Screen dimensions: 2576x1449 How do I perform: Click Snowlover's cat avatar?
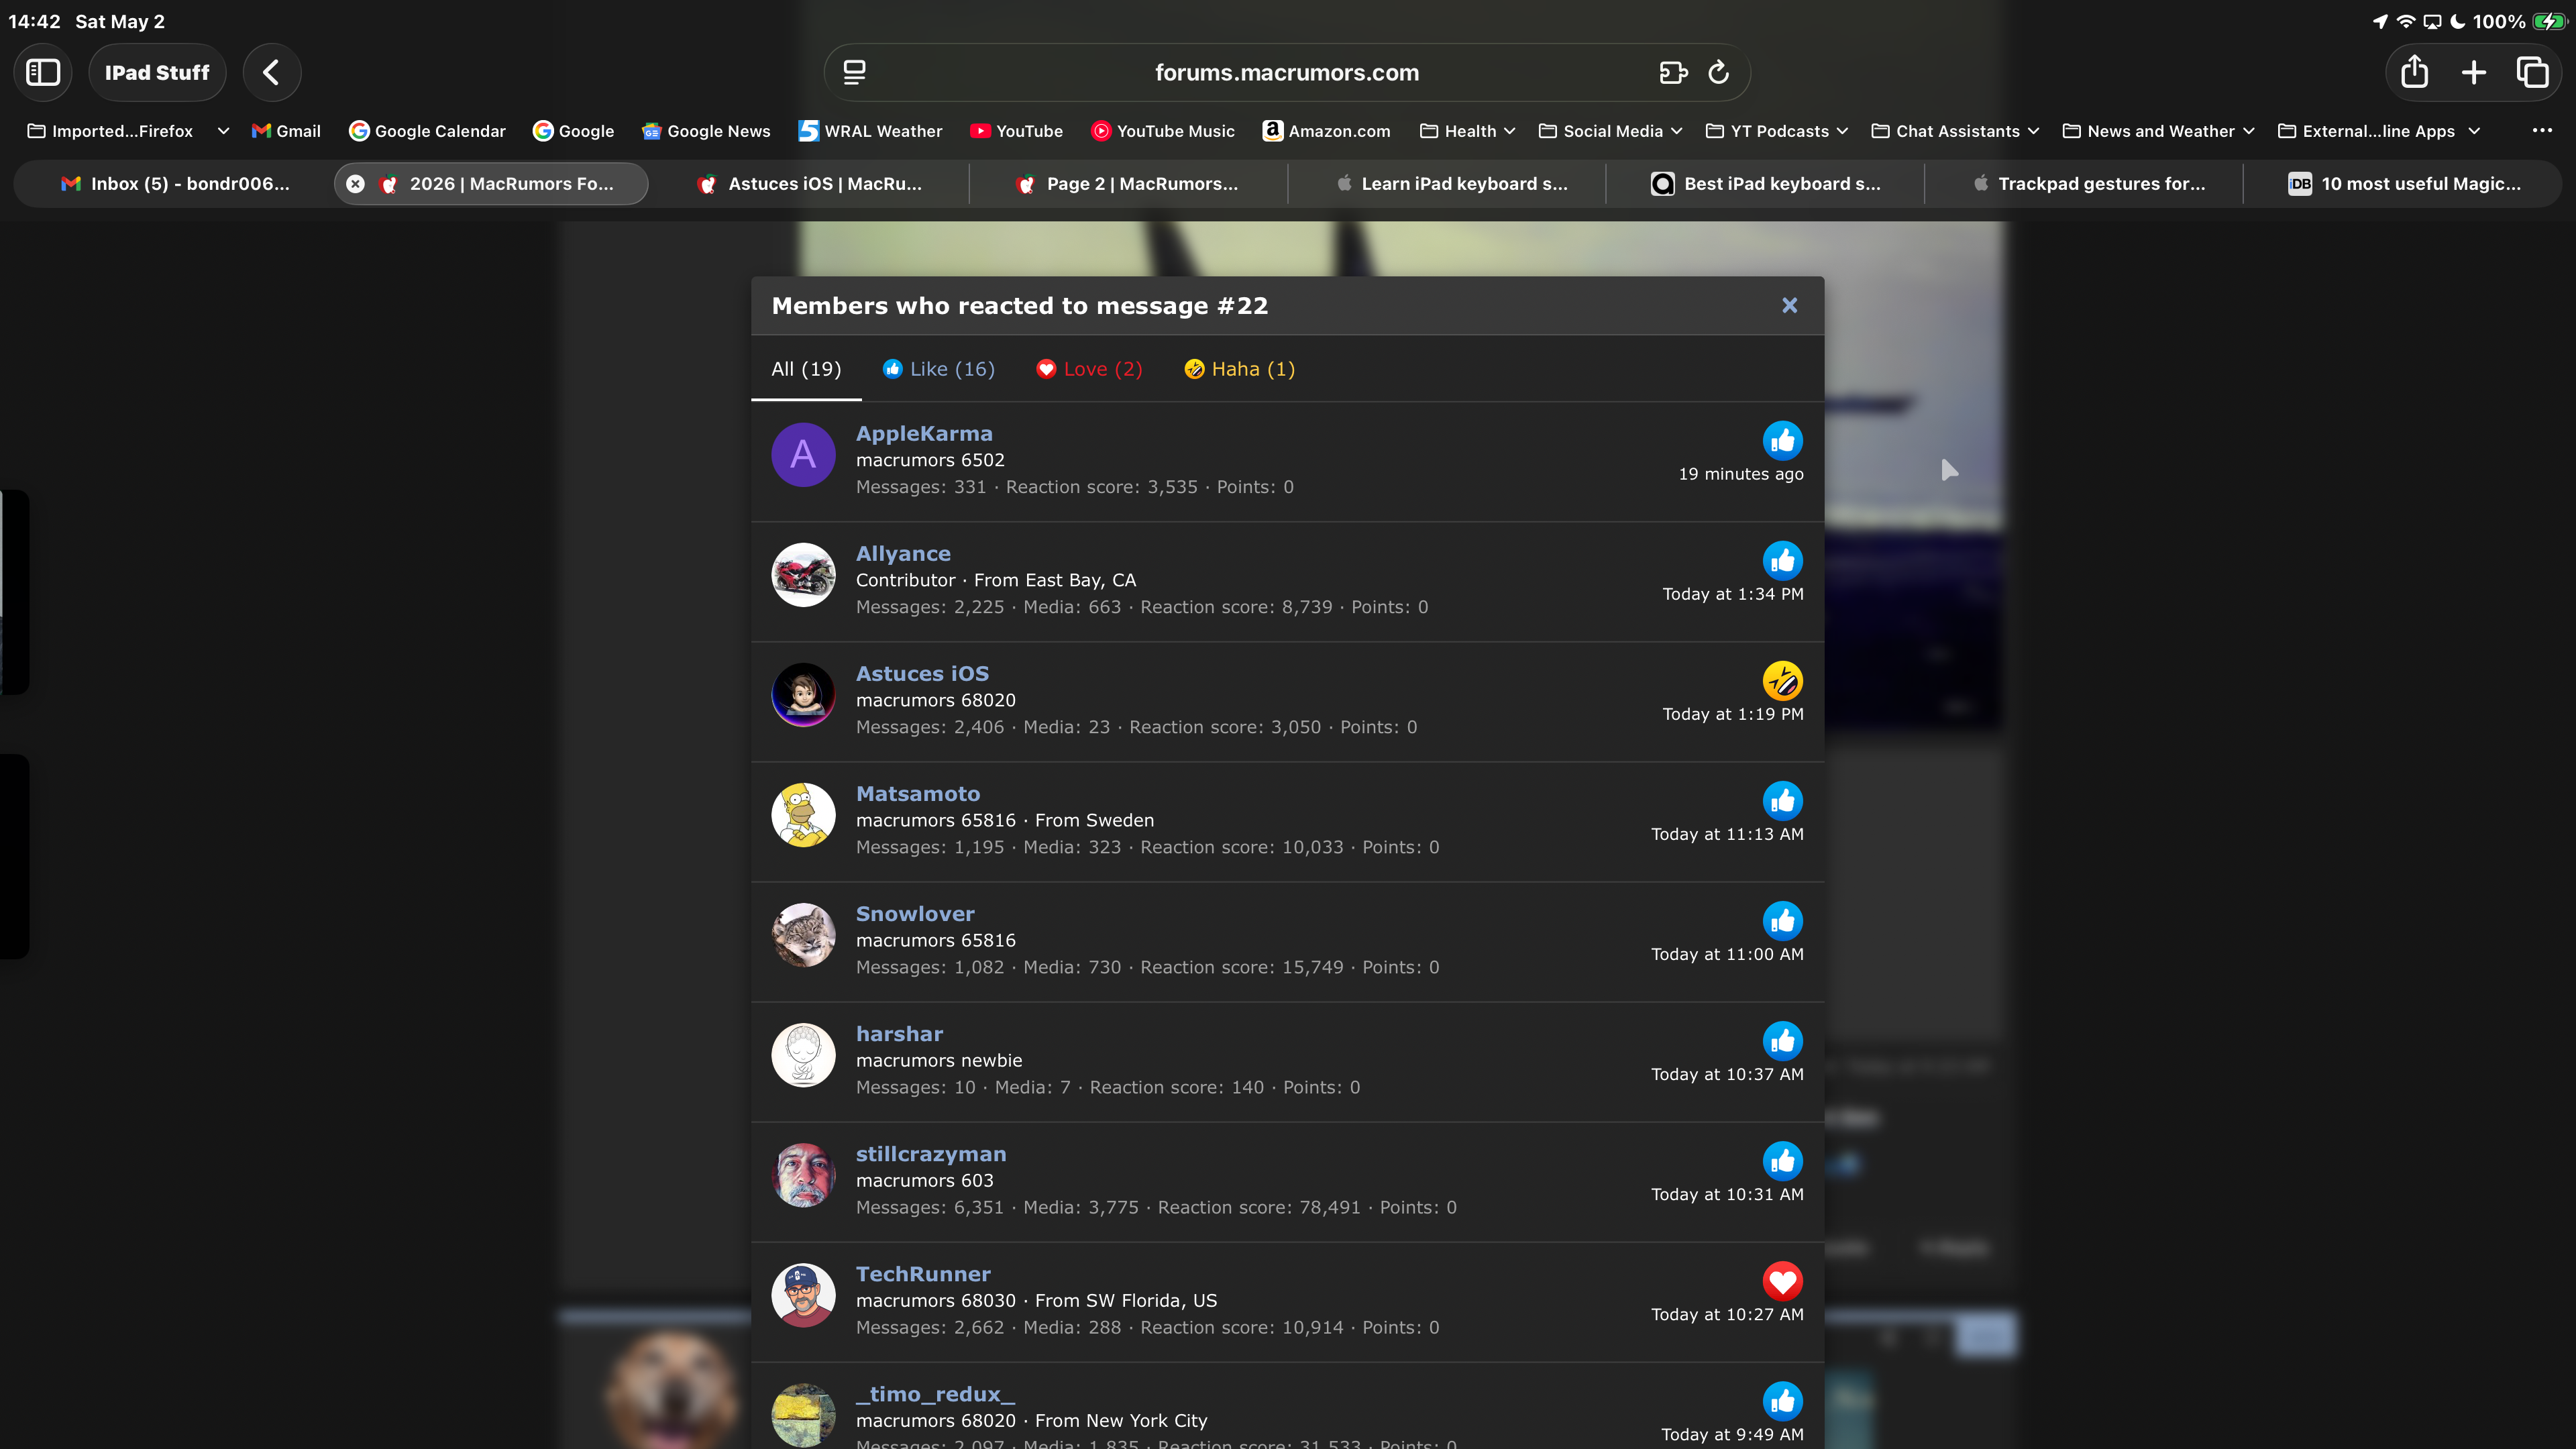point(803,934)
